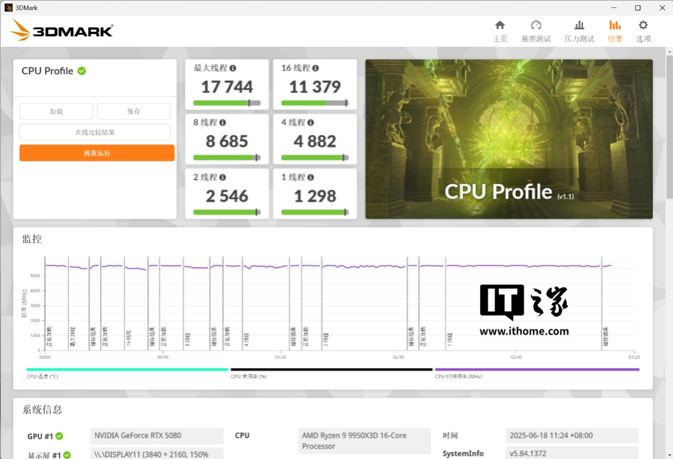
Task: Click green check next to CPU Profile
Action: 82,71
